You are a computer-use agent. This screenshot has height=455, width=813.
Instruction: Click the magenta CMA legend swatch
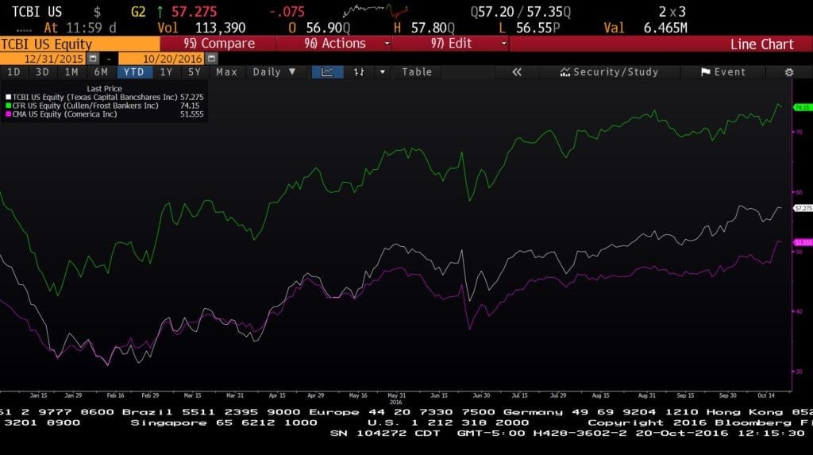[x=8, y=114]
